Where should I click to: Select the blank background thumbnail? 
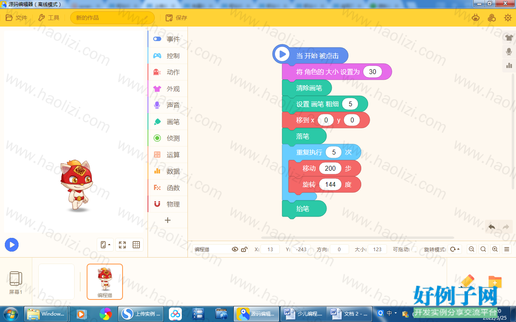pyautogui.click(x=56, y=282)
